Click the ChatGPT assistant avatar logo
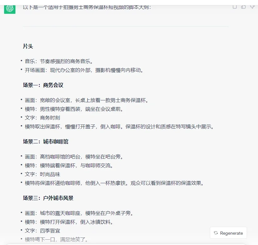 point(9,9)
